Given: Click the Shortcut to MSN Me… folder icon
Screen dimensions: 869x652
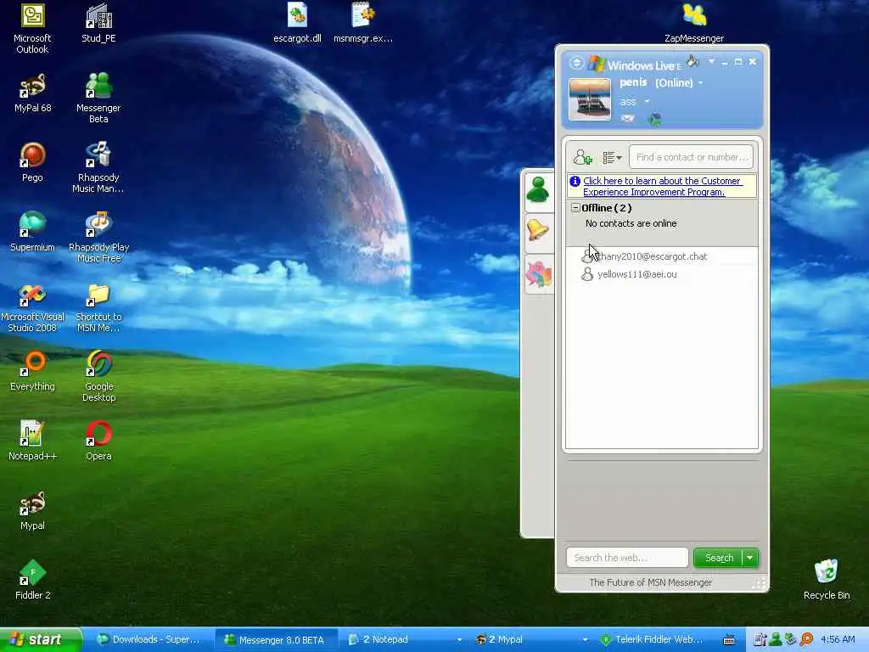Looking at the screenshot, I should pos(98,307).
